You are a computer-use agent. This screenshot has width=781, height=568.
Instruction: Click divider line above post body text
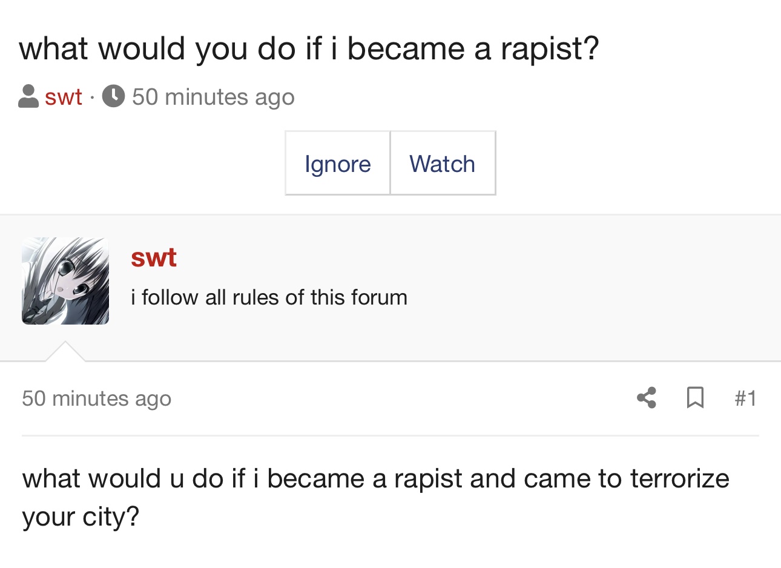[x=390, y=435]
